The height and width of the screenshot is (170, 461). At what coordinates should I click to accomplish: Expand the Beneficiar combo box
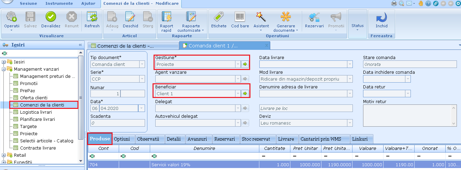[x=238, y=94]
